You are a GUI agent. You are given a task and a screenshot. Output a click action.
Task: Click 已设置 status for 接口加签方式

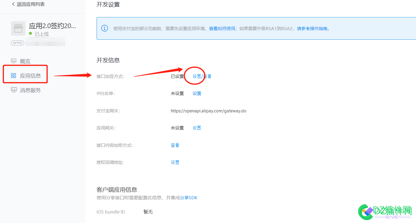(x=177, y=76)
